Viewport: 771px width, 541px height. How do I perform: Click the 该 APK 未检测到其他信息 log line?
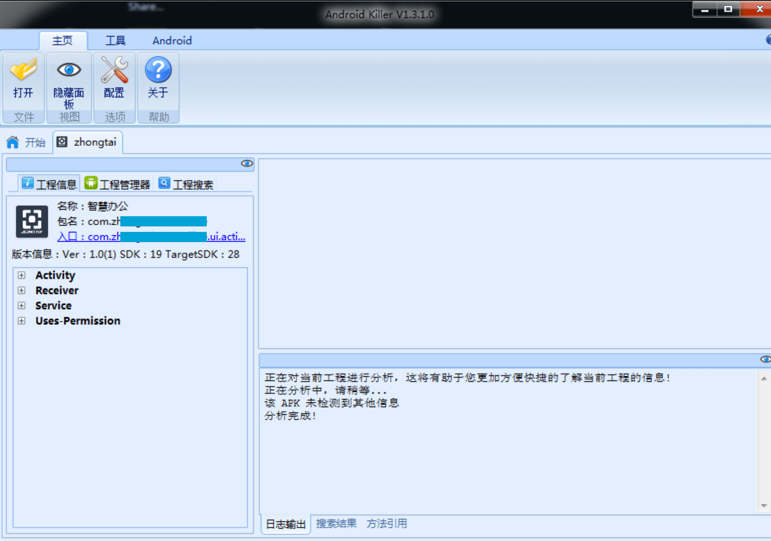pos(332,403)
